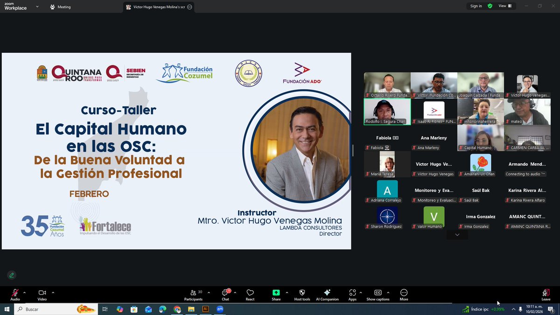The height and width of the screenshot is (315, 560).
Task: Click the Buscar taskbar search box
Action: pyautogui.click(x=57, y=309)
